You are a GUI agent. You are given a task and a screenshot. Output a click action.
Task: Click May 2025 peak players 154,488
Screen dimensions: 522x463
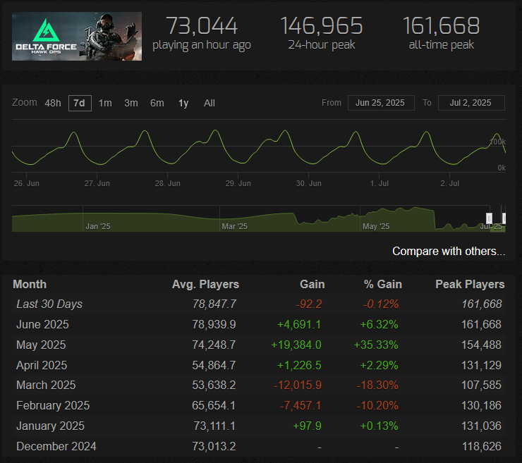(481, 345)
